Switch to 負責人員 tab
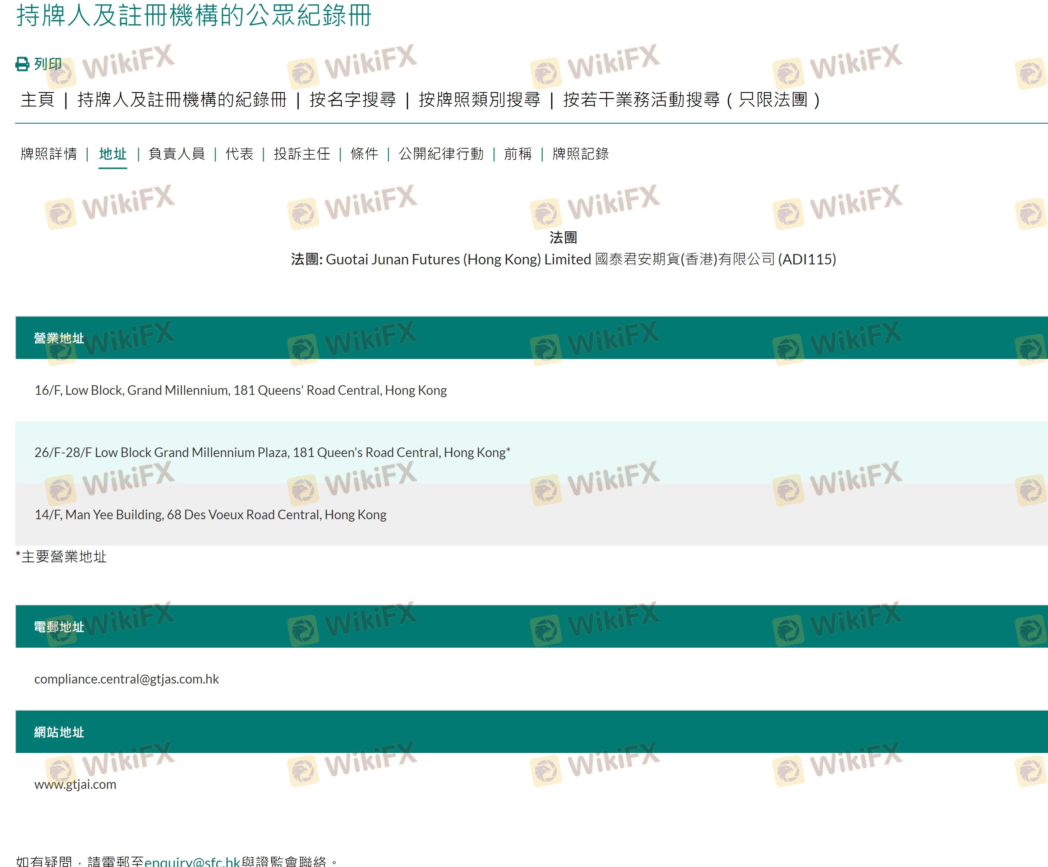Image resolution: width=1048 pixels, height=867 pixels. pyautogui.click(x=177, y=154)
